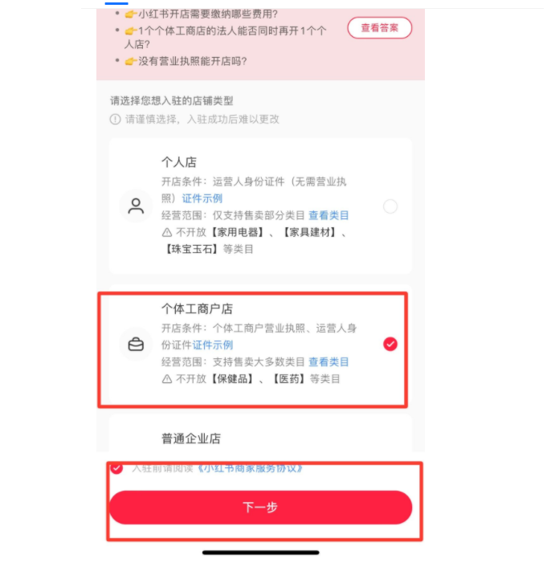The image size is (551, 567).
Task: Click the person icon for 个人店
Action: click(136, 206)
